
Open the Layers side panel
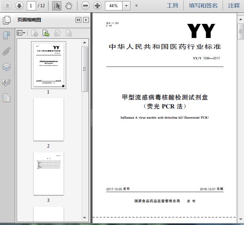point(6,67)
